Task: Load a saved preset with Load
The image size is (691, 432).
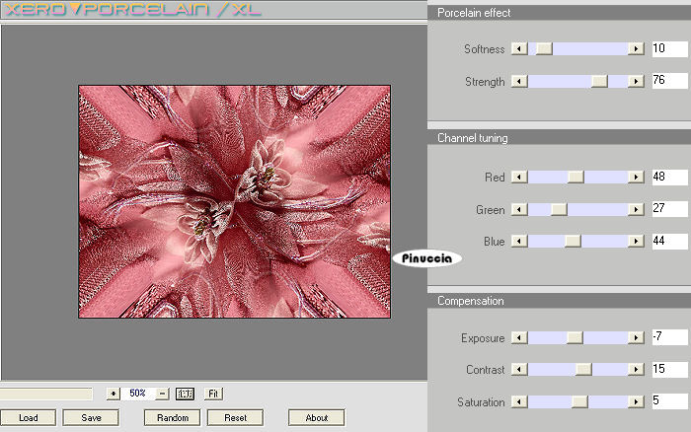Action: click(x=28, y=418)
